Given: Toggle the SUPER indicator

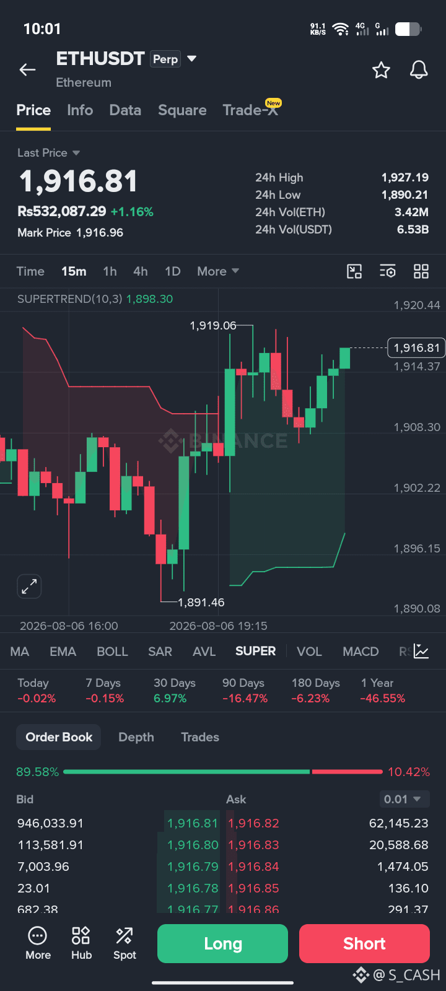Looking at the screenshot, I should click(x=256, y=651).
